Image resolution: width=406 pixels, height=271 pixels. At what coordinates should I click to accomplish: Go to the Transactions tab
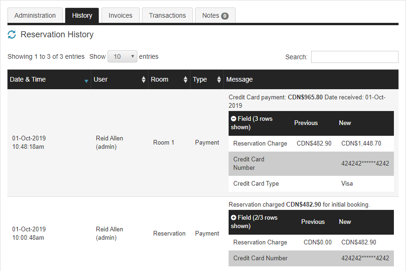(x=167, y=15)
